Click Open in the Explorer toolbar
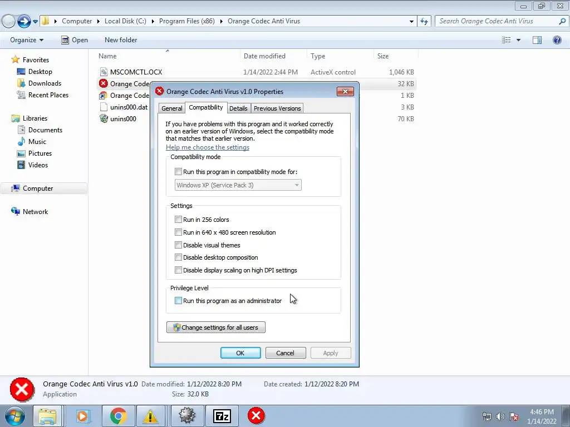This screenshot has width=570, height=427. pyautogui.click(x=75, y=40)
